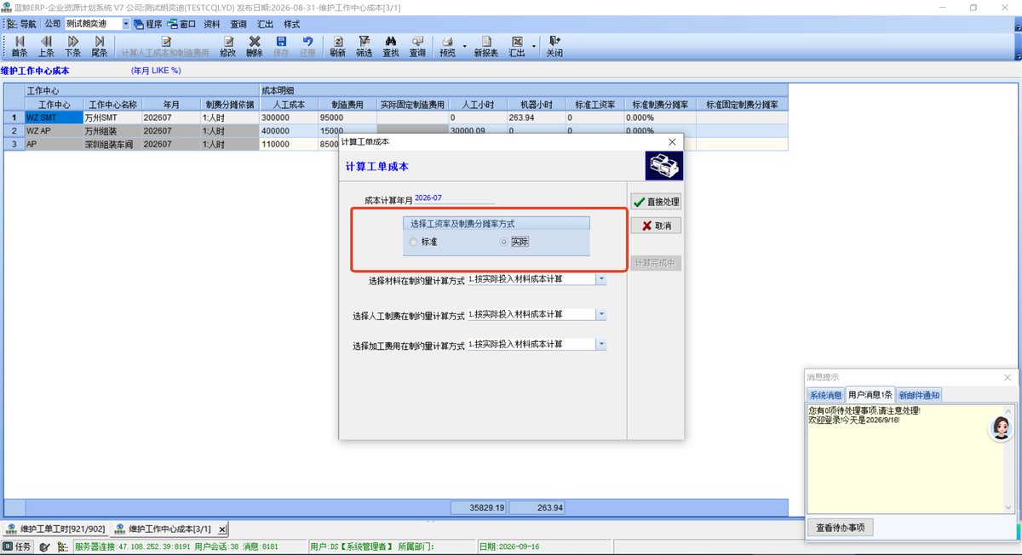Click 查看待办事项 button
Viewport: 1022px width, 555px height.
(840, 528)
